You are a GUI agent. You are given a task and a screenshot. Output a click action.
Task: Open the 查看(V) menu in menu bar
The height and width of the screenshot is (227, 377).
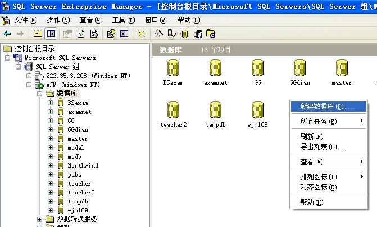coord(91,20)
